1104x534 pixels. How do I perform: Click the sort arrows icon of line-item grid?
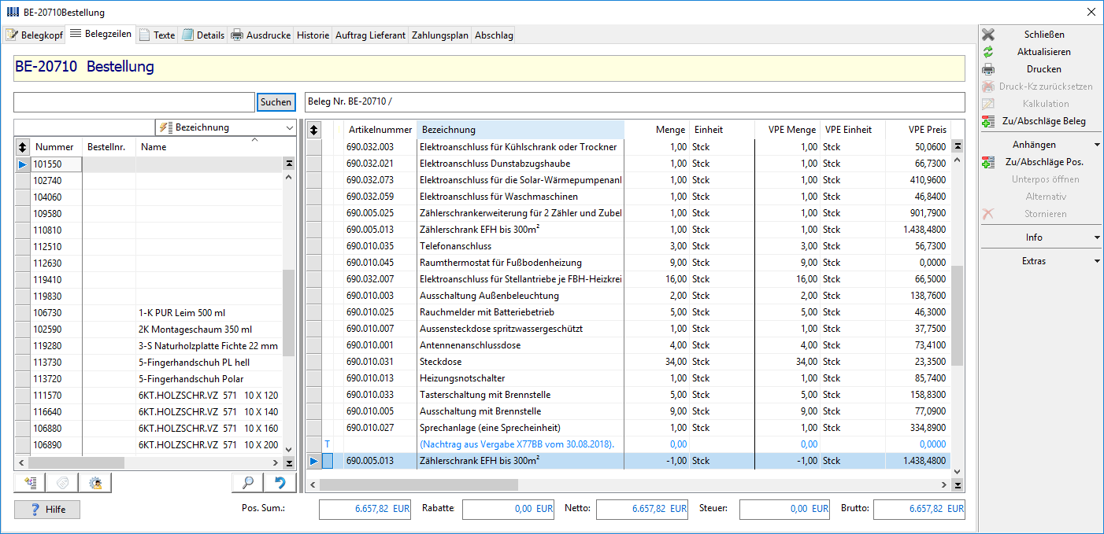[x=313, y=130]
